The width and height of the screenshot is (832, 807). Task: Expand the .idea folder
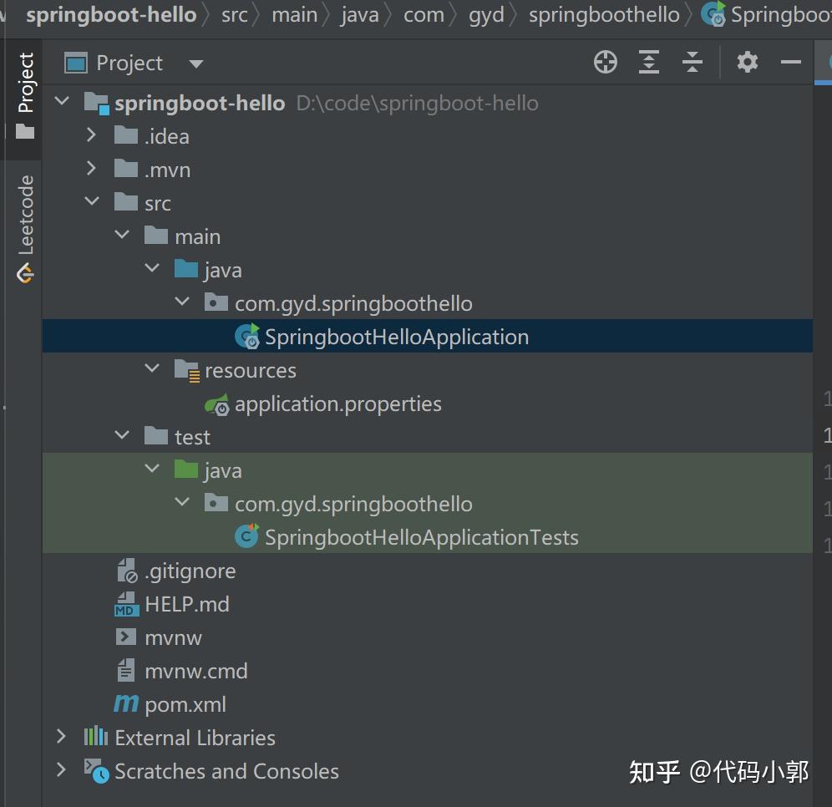click(92, 134)
